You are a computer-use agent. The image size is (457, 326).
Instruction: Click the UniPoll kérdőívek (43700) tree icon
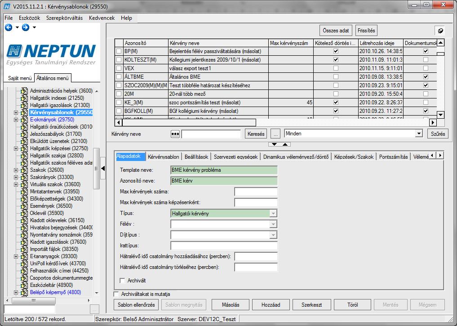(x=25, y=263)
